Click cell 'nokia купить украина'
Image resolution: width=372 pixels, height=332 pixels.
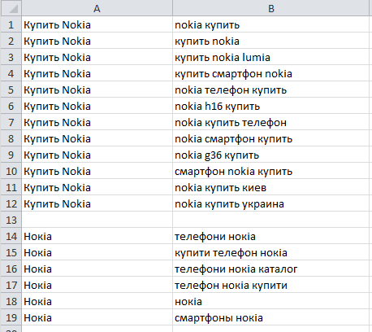coord(270,203)
